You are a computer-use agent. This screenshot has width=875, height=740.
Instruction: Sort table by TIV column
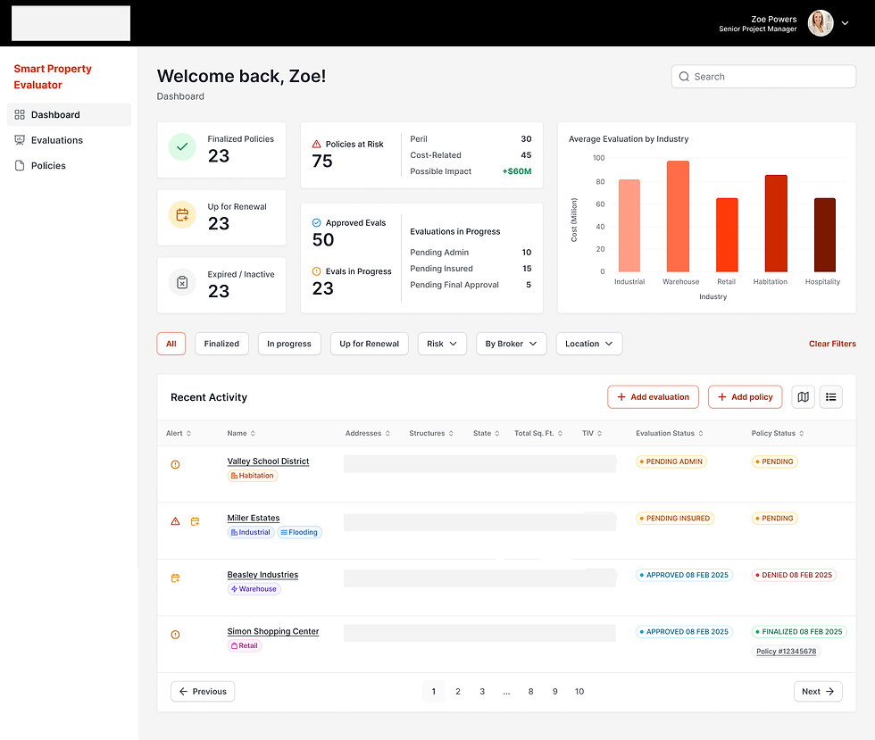(x=591, y=433)
